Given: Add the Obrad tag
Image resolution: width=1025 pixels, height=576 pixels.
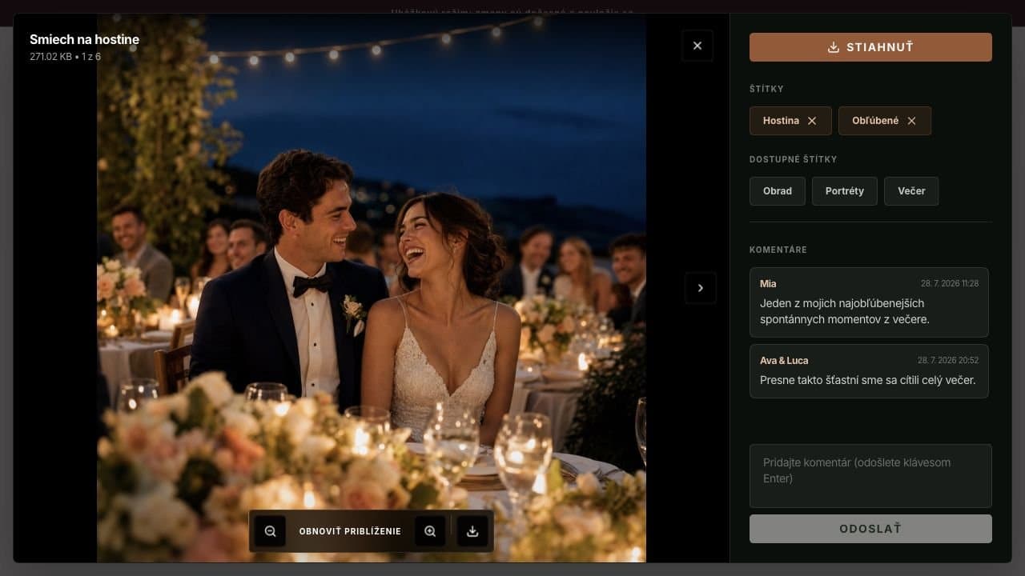Looking at the screenshot, I should [x=778, y=191].
